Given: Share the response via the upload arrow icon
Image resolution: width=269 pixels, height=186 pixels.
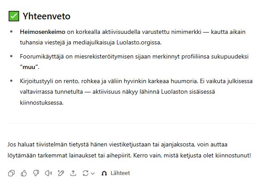Looking at the screenshot, I should [x=73, y=173].
